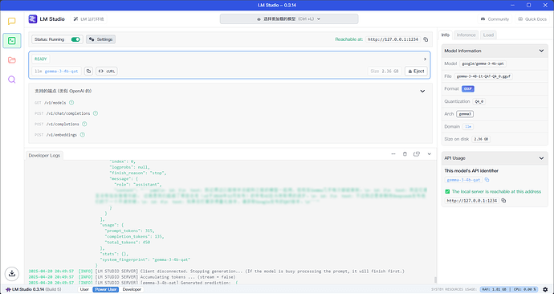Collapse the Model Information section
This screenshot has height=294, width=554.
click(x=541, y=51)
